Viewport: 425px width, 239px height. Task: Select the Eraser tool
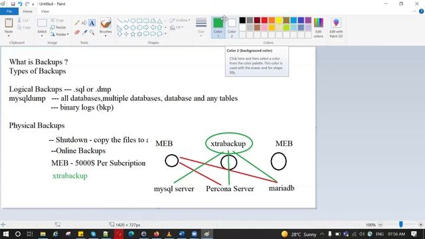77,33
